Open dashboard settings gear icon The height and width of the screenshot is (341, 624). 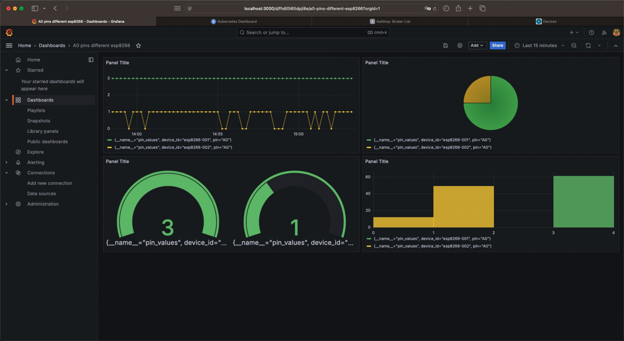click(x=460, y=46)
